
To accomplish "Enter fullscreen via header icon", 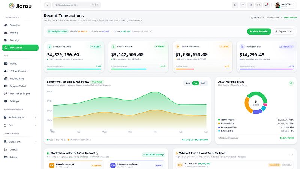I will [243, 5].
